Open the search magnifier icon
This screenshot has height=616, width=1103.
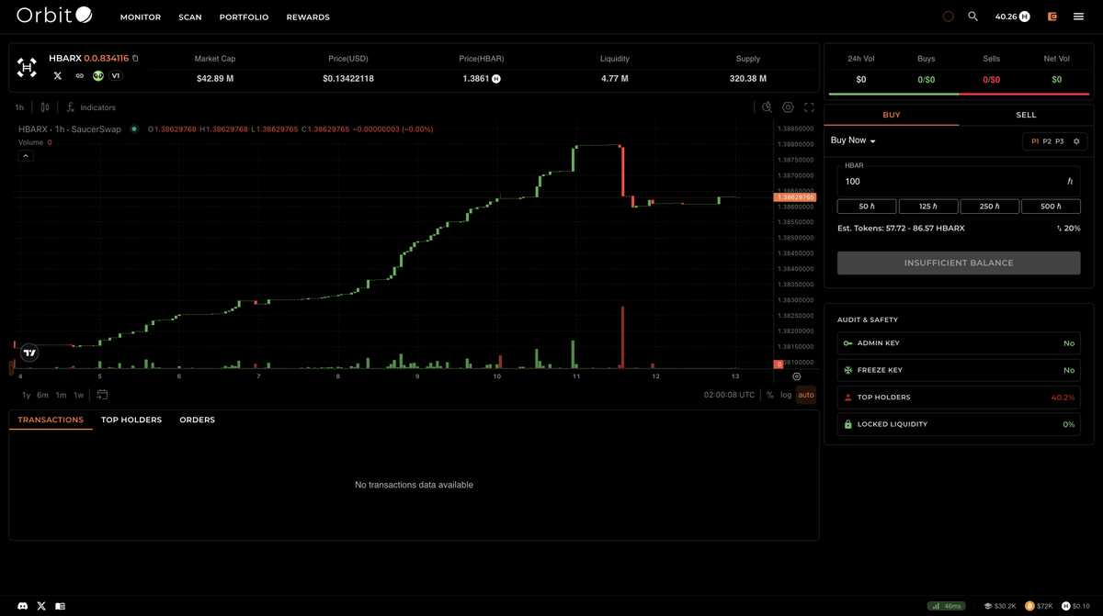[972, 17]
